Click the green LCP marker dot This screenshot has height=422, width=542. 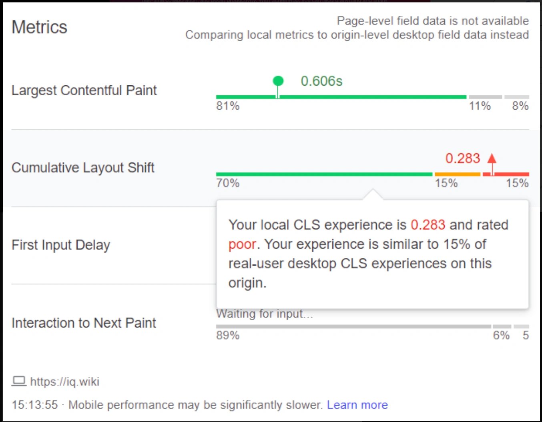coord(278,81)
